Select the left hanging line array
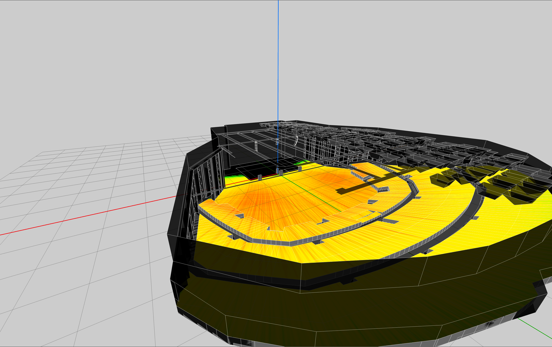 click(256, 146)
